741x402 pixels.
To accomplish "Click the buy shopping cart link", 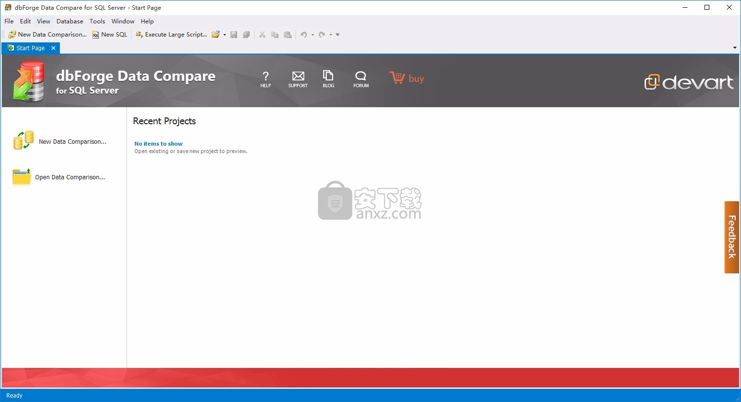I will (407, 78).
